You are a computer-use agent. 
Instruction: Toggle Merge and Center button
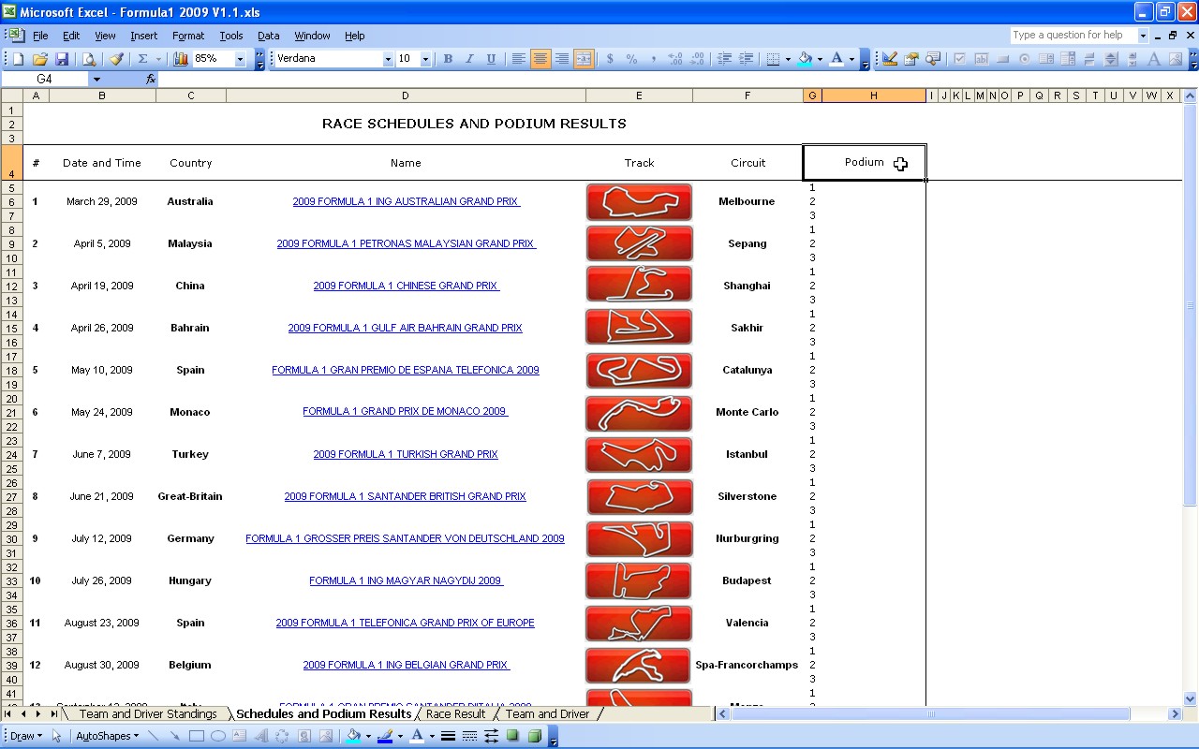coord(583,58)
